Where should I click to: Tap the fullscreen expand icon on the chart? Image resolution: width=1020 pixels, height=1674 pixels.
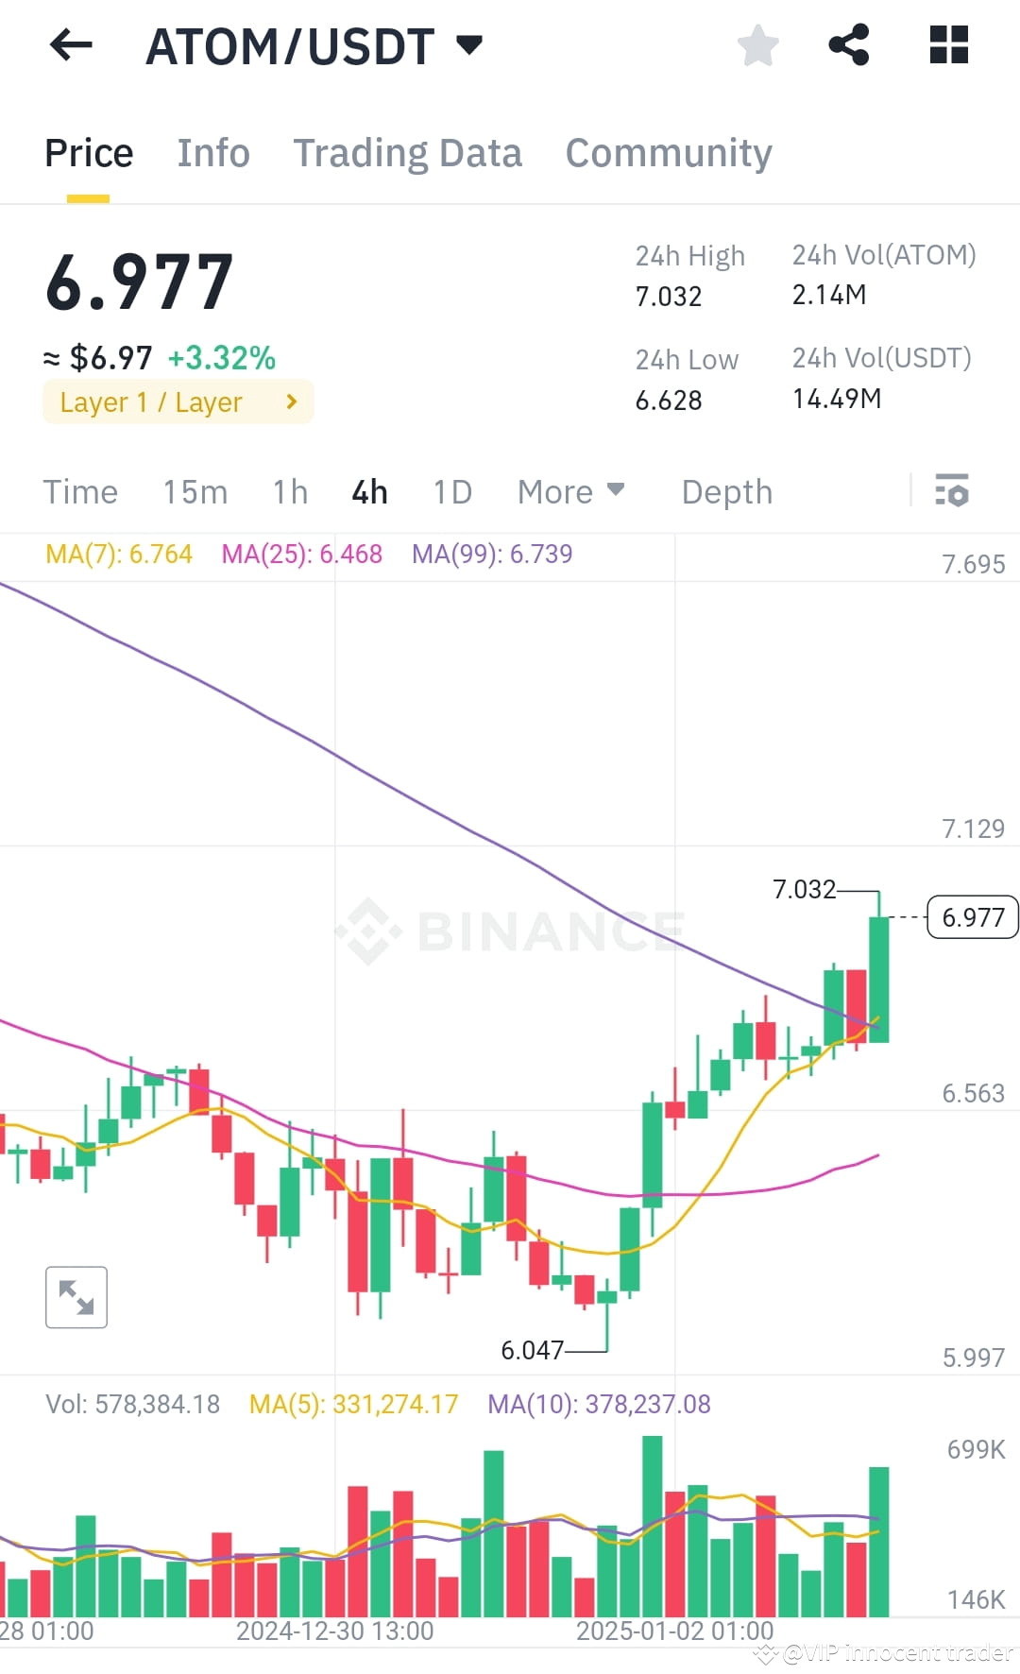pyautogui.click(x=76, y=1297)
